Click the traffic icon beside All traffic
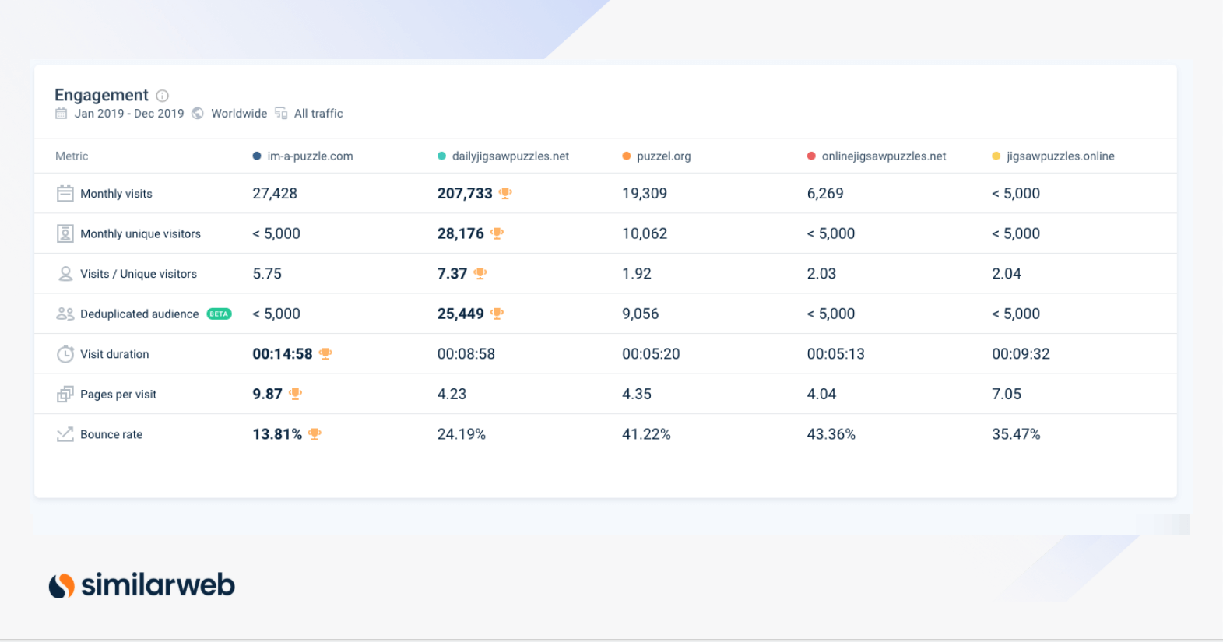 pyautogui.click(x=281, y=114)
